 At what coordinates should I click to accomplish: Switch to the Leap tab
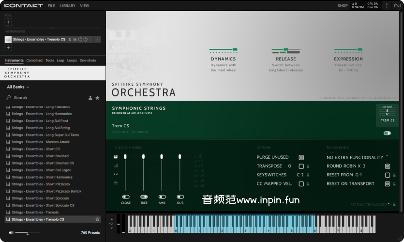pos(60,60)
